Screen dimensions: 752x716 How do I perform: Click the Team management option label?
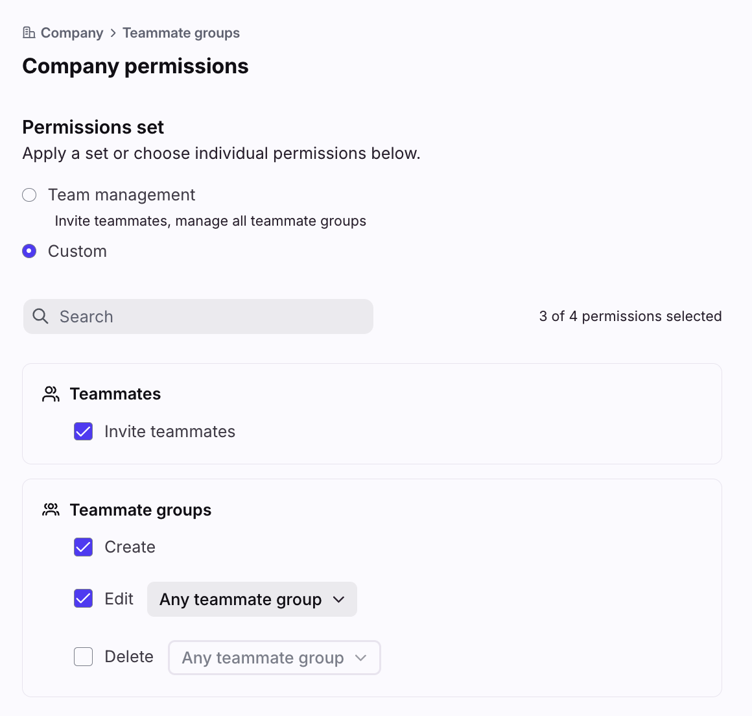(121, 195)
